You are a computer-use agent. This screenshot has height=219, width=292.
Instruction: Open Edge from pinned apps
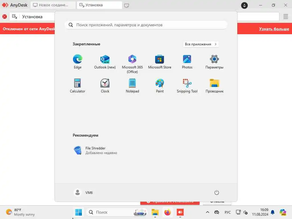coord(78,62)
